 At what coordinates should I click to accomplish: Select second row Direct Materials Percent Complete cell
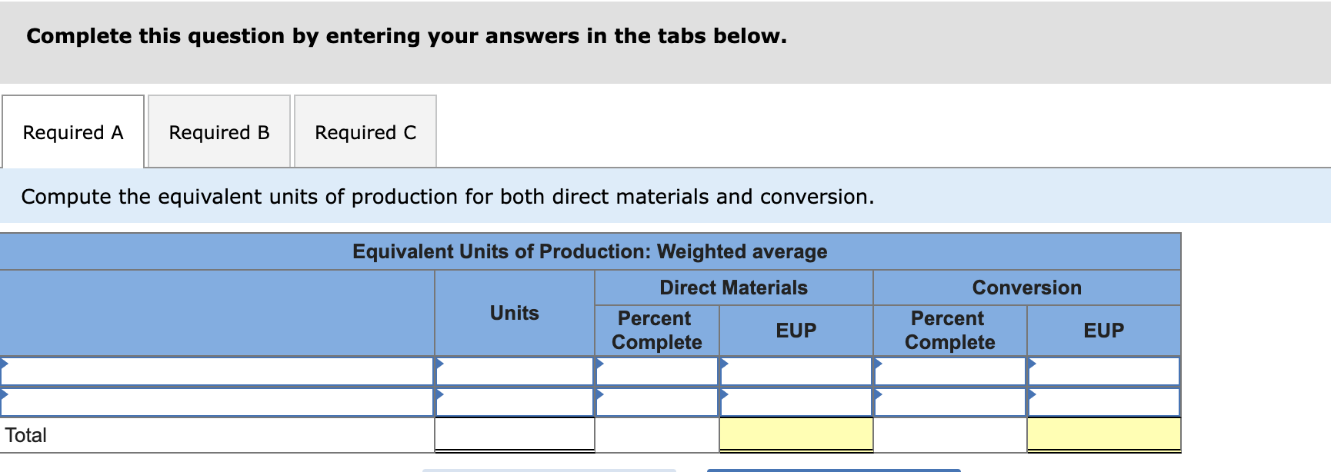tap(657, 402)
